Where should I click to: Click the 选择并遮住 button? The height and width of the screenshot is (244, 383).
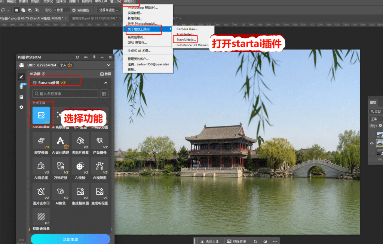[x=109, y=10]
